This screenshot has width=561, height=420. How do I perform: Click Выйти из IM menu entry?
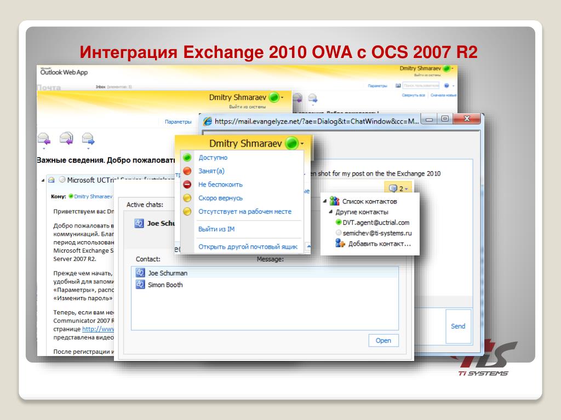216,229
